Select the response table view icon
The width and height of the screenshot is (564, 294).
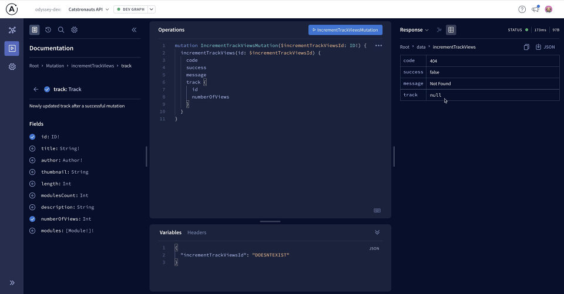coord(451,30)
